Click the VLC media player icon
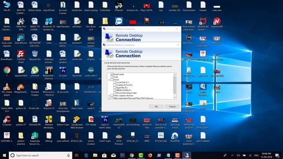 [x=7, y=89]
